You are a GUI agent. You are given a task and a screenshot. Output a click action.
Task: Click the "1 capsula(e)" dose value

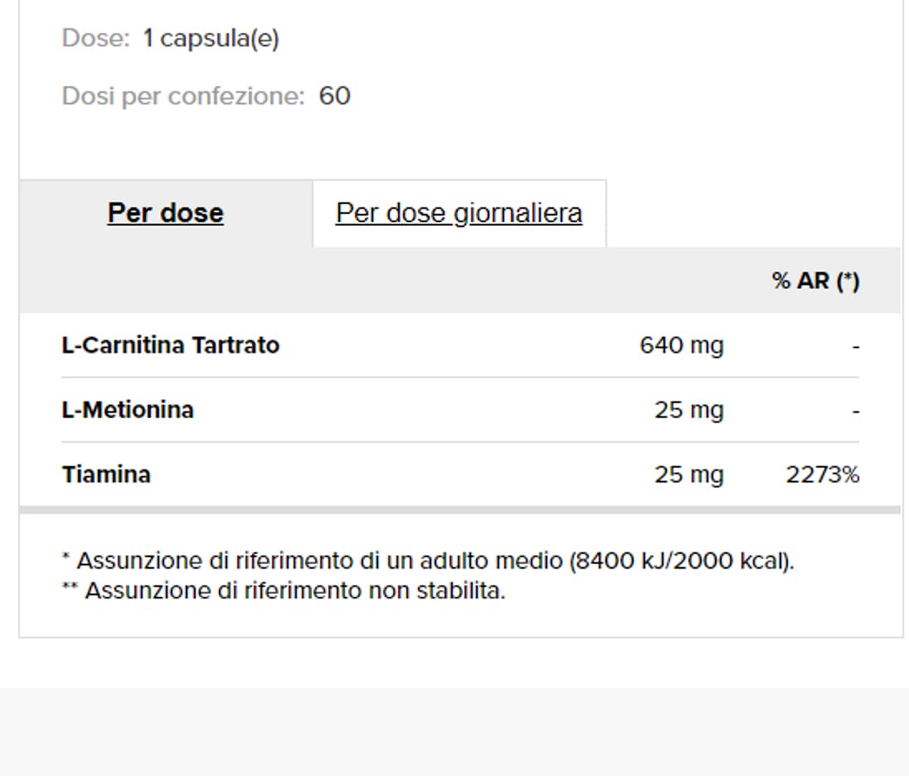(211, 38)
